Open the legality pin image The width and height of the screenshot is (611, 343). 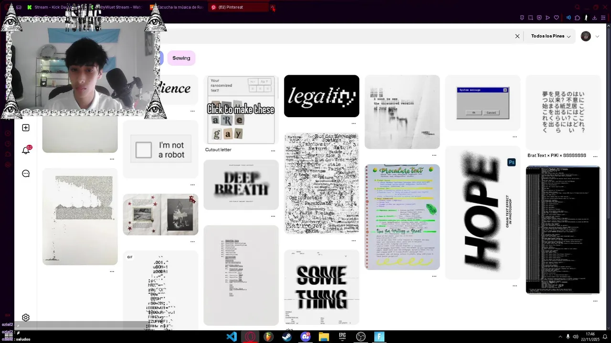point(322,96)
